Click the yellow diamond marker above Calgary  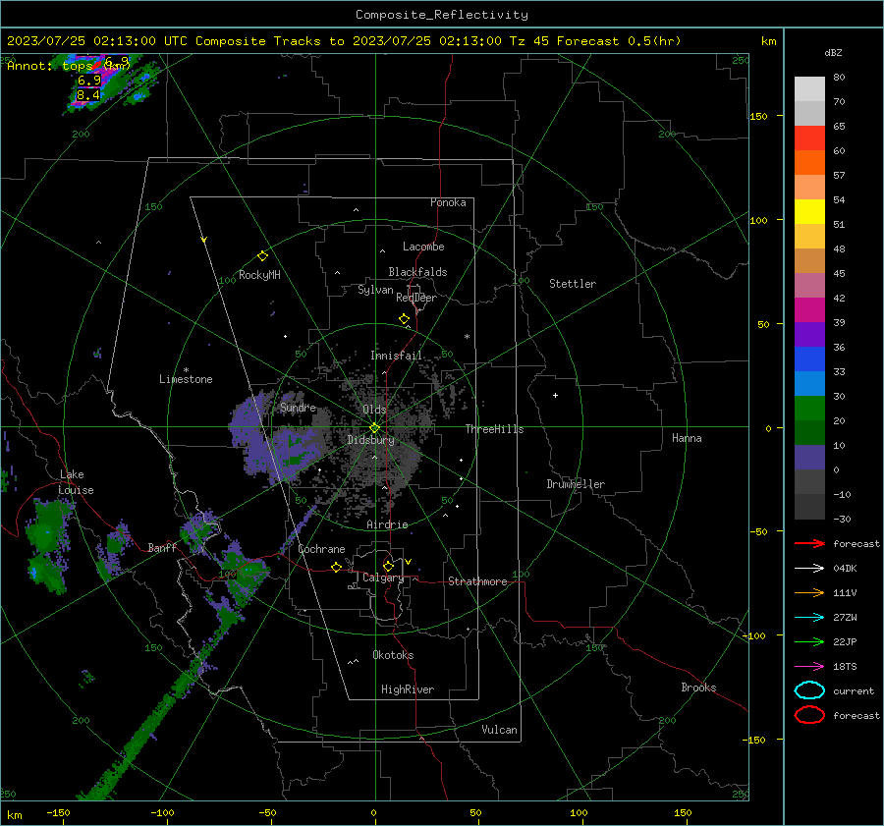(388, 566)
